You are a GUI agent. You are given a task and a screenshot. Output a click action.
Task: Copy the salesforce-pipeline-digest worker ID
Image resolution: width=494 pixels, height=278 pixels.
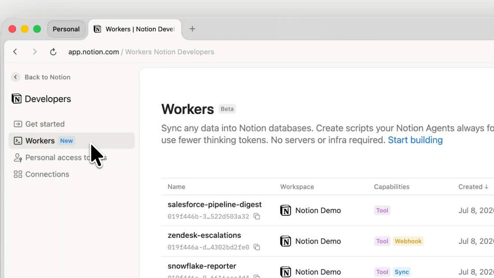[x=257, y=216]
